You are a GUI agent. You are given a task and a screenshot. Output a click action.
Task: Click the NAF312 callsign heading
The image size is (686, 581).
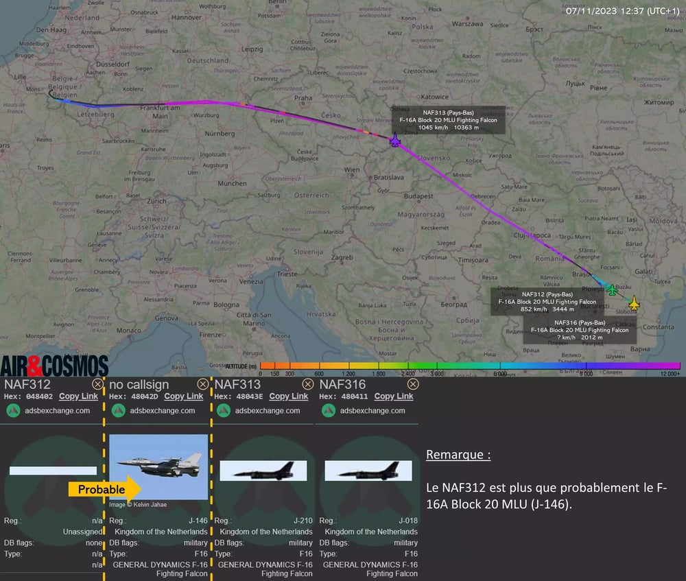click(27, 385)
